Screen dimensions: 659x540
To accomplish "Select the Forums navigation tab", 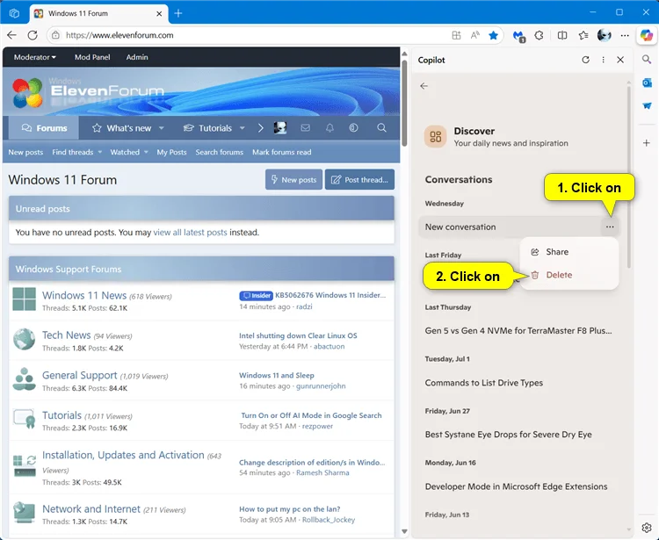I will pyautogui.click(x=44, y=128).
